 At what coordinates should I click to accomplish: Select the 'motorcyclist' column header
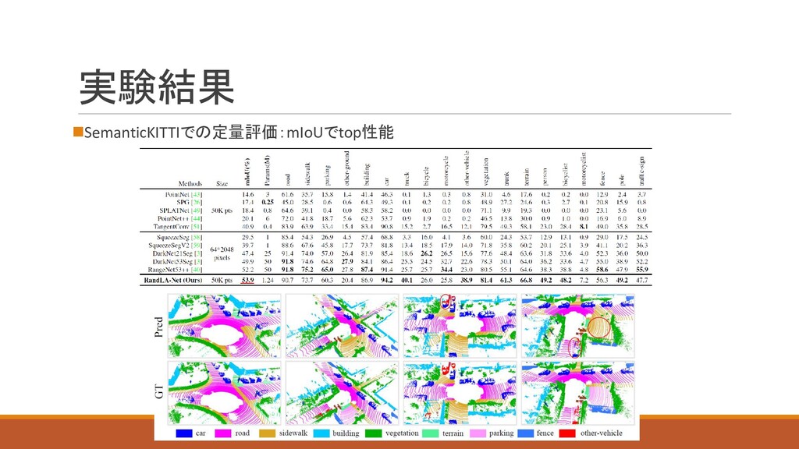[584, 169]
